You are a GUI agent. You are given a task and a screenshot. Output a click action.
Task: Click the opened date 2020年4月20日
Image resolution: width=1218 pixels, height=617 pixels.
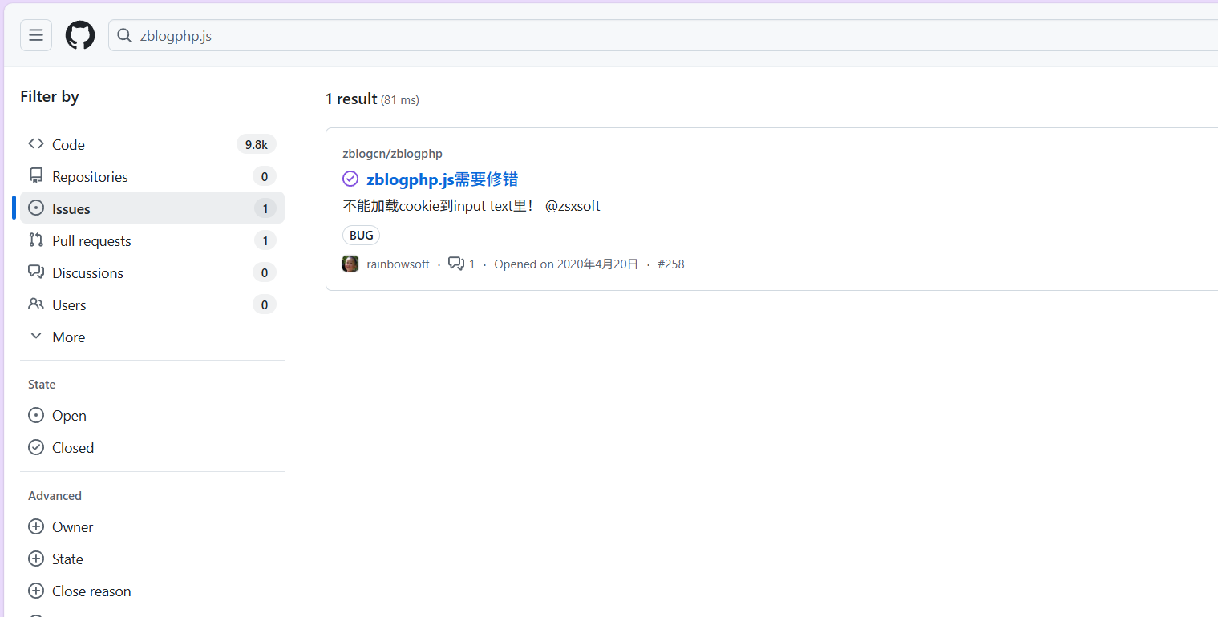pyautogui.click(x=596, y=264)
